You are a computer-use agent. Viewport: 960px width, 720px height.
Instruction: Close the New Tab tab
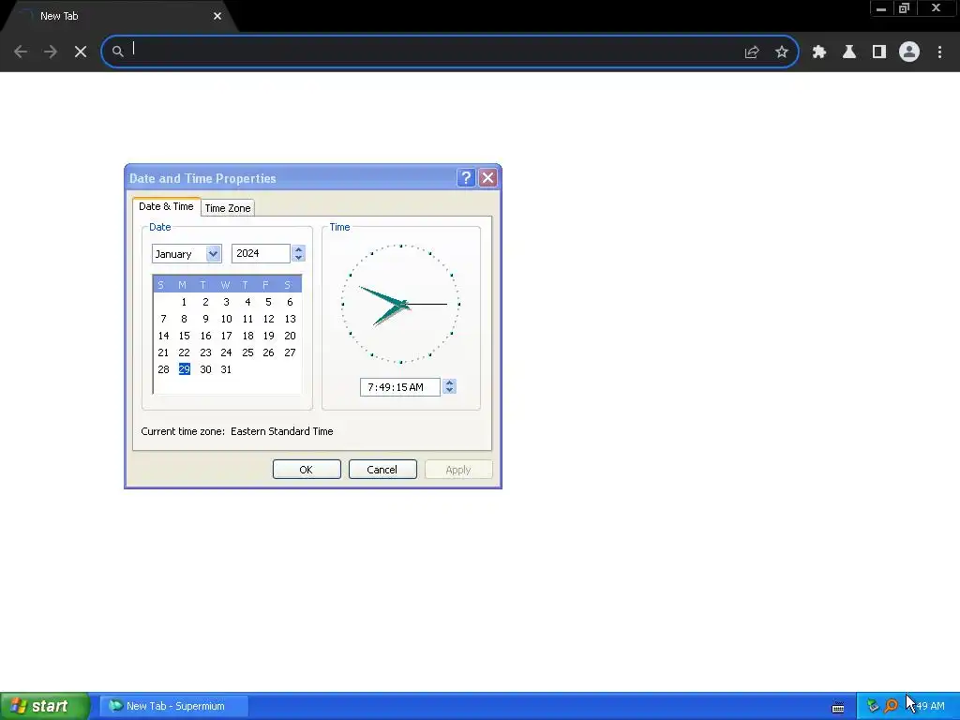click(217, 16)
